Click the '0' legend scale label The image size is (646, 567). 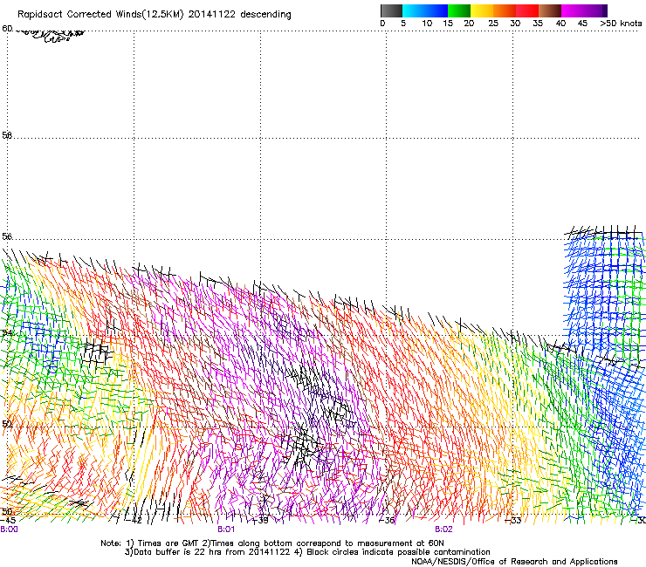[382, 23]
